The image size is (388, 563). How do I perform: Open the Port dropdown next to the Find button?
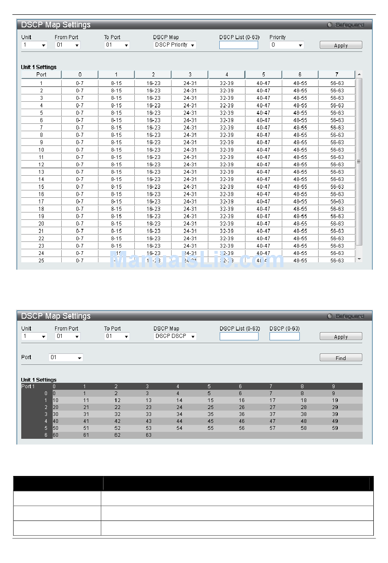coord(66,357)
